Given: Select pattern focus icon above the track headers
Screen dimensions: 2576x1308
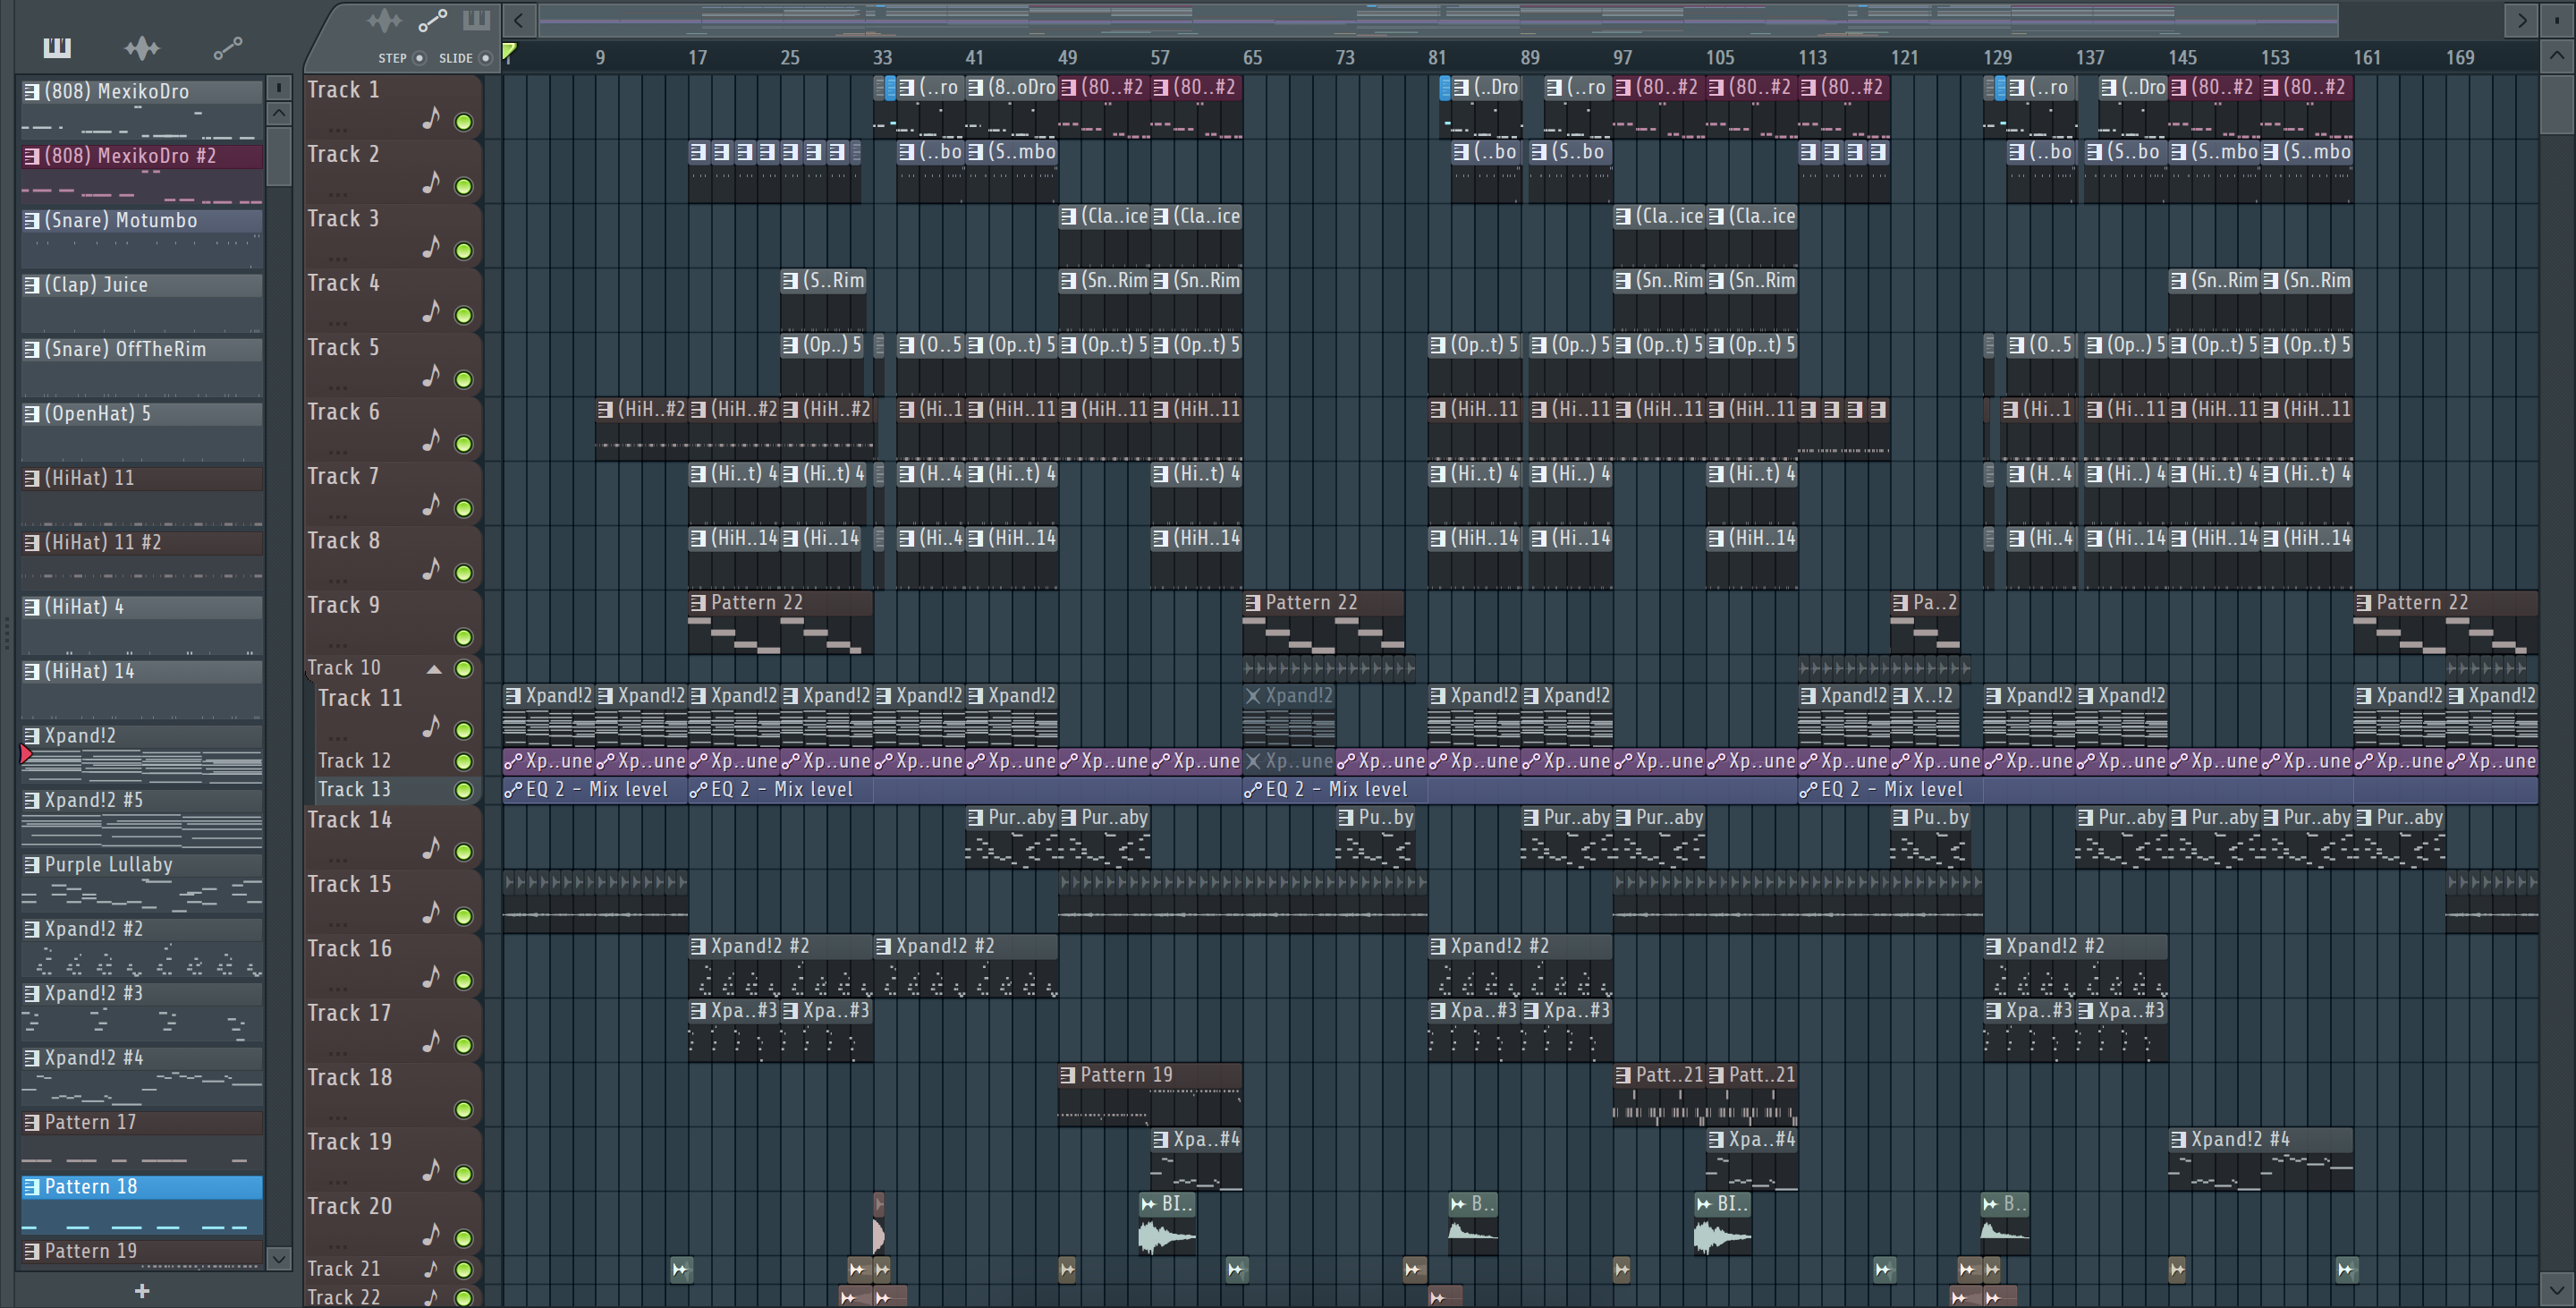Looking at the screenshot, I should (x=476, y=20).
